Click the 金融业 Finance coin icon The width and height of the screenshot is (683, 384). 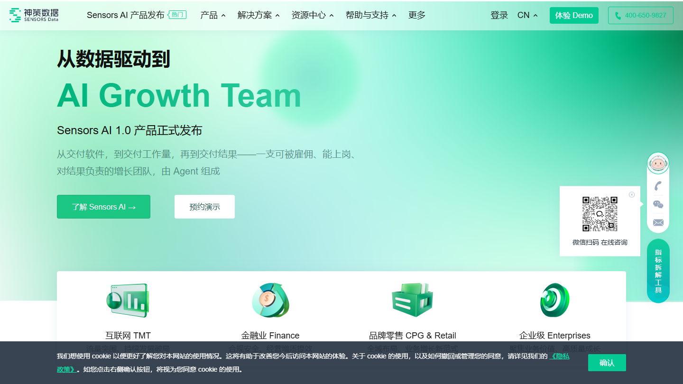(x=270, y=301)
